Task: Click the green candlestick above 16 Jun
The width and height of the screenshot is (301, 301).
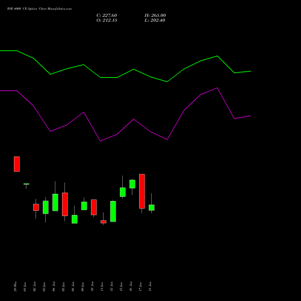Action: (x=132, y=184)
